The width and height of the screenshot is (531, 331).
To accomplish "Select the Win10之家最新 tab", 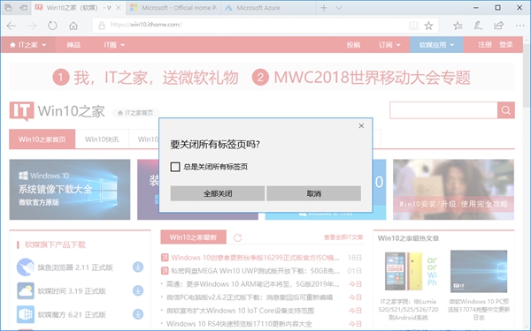I will [x=193, y=237].
